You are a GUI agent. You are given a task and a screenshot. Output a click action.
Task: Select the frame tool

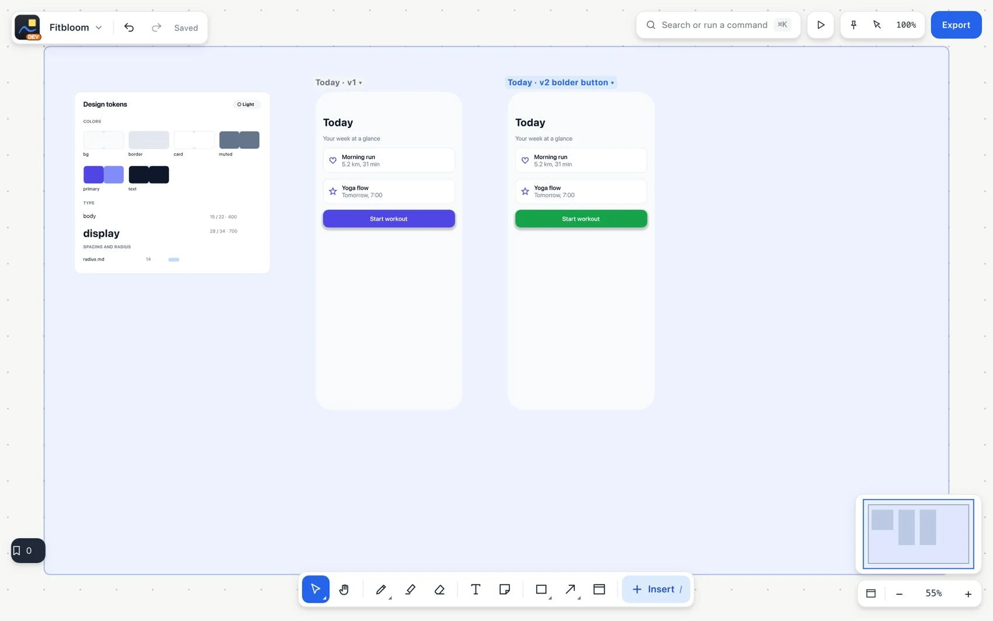pyautogui.click(x=599, y=589)
